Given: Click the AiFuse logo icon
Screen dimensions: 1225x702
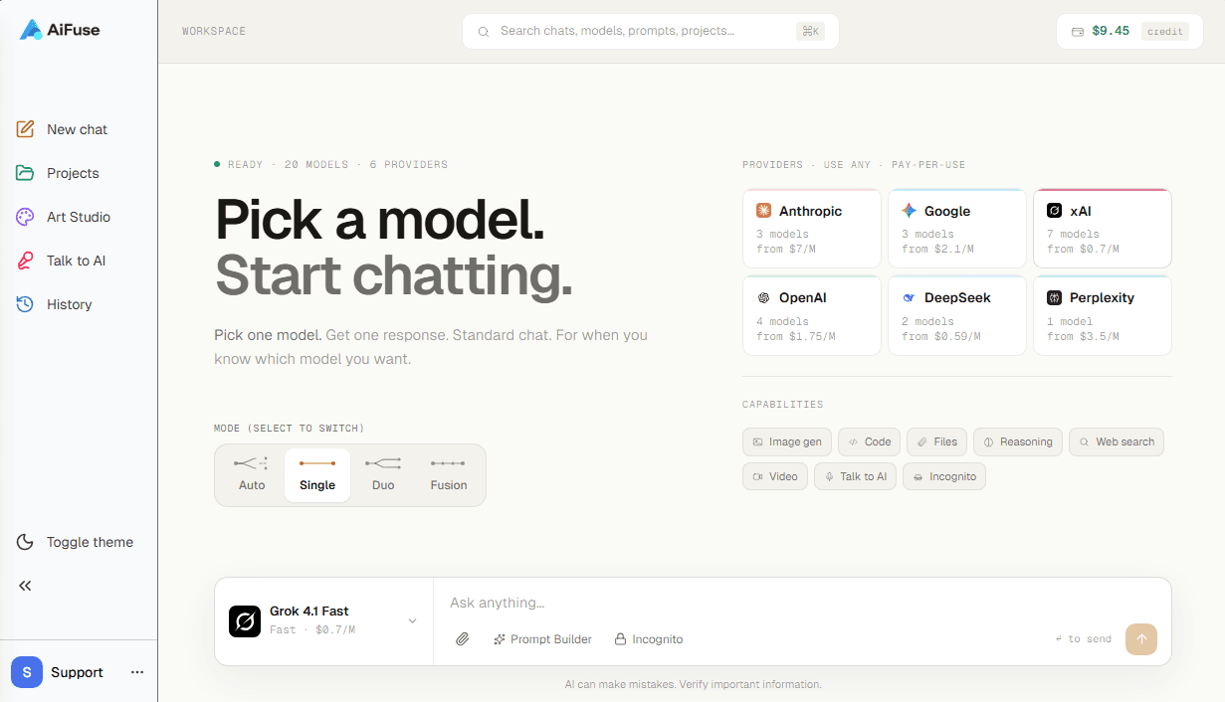Looking at the screenshot, I should (31, 30).
